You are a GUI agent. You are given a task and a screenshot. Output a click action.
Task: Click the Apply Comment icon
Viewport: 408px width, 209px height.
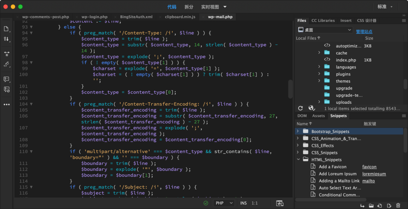point(6,79)
